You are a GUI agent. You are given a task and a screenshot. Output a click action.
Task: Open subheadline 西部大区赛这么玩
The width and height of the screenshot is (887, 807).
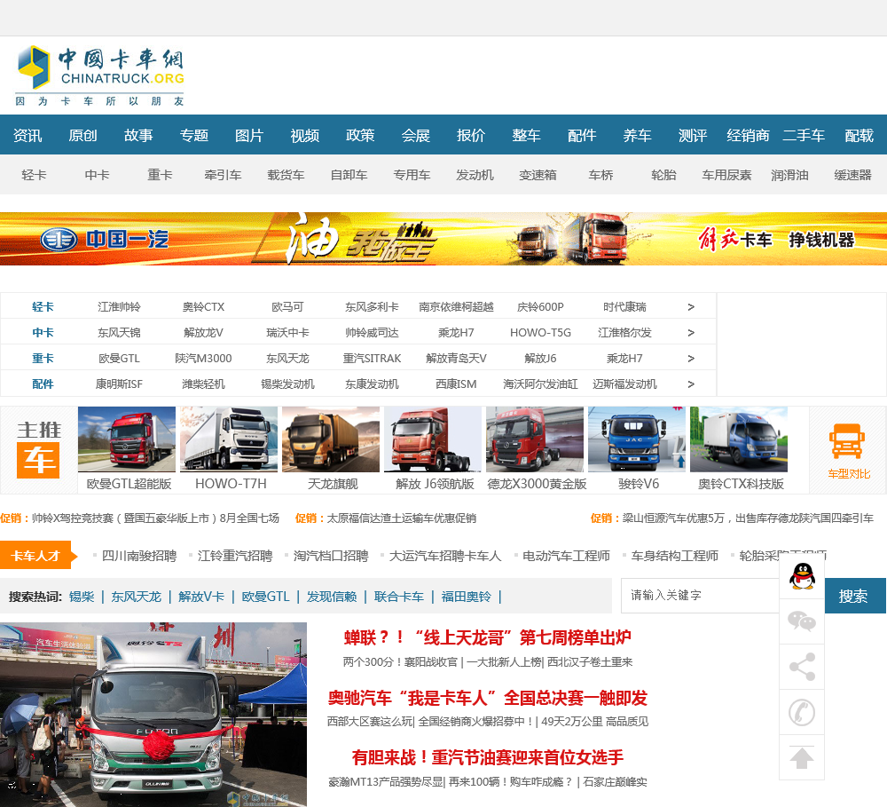click(371, 722)
